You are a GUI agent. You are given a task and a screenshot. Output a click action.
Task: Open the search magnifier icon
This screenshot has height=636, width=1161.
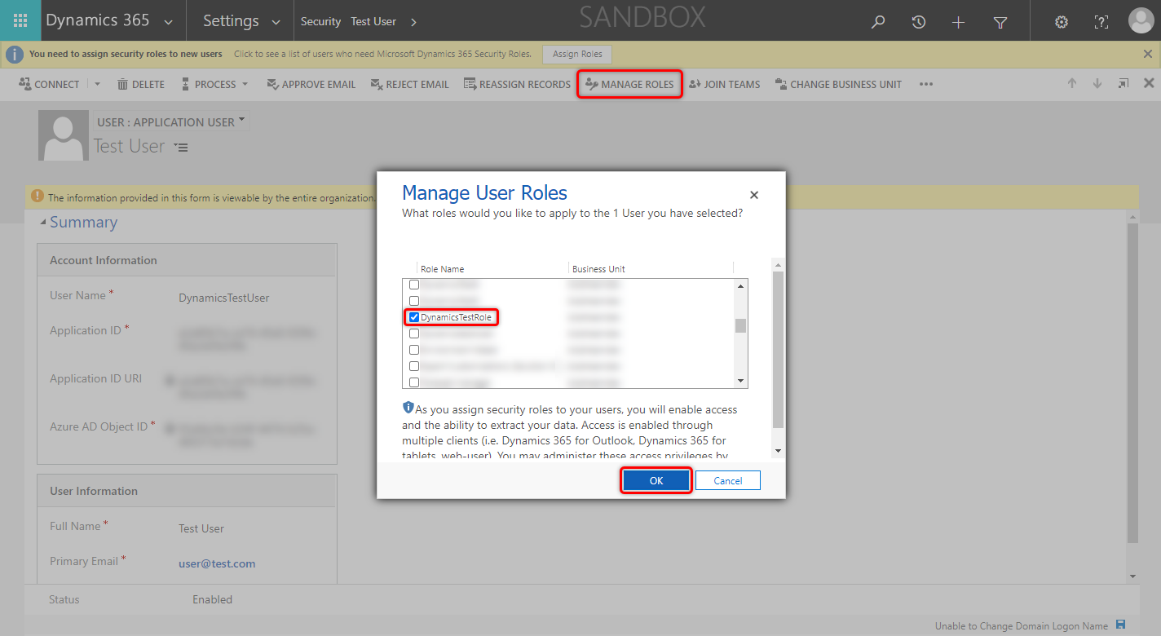[x=878, y=22]
